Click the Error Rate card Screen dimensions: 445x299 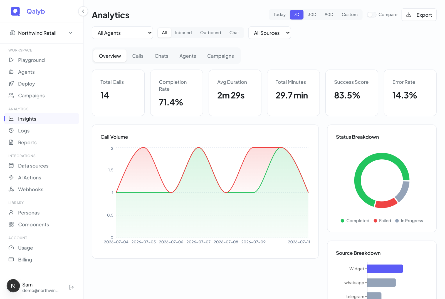click(410, 93)
